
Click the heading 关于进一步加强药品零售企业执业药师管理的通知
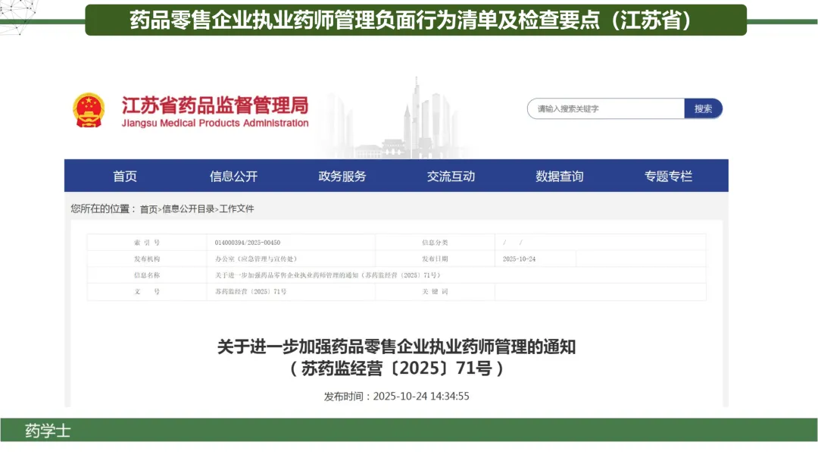coord(396,347)
